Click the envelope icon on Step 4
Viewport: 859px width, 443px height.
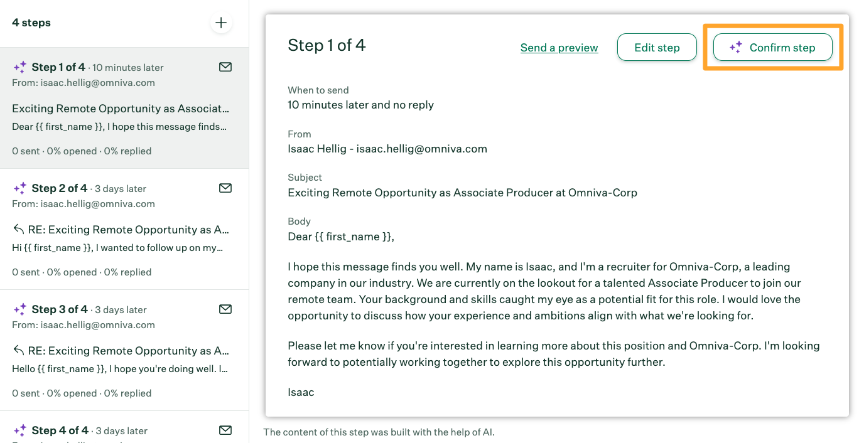tap(225, 430)
